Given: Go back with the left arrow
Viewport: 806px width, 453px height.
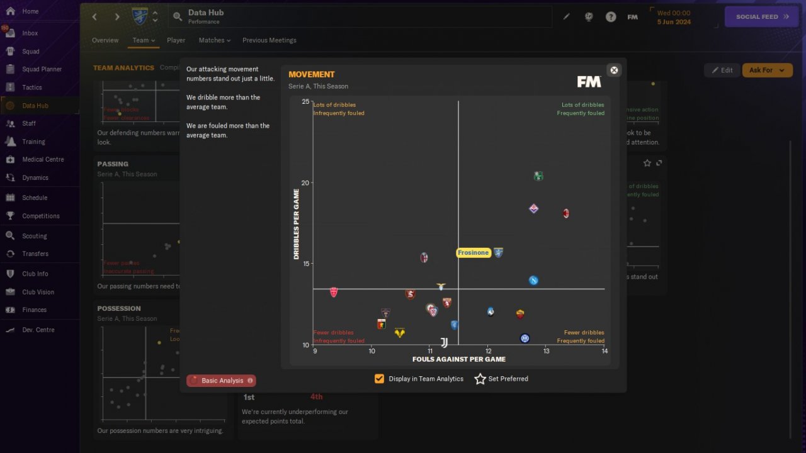Looking at the screenshot, I should point(95,17).
